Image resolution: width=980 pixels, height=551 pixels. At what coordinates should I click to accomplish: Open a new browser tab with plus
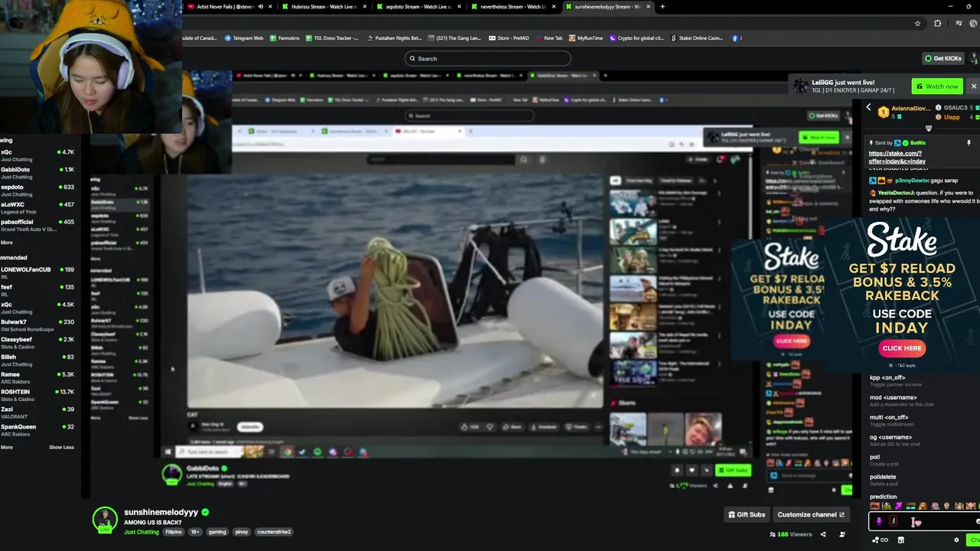[662, 7]
